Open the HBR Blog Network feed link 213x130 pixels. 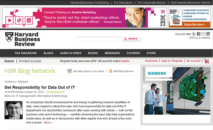tap(123, 71)
